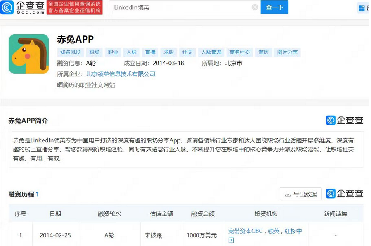
Task: Click the 序号 column header
Action: (21, 214)
